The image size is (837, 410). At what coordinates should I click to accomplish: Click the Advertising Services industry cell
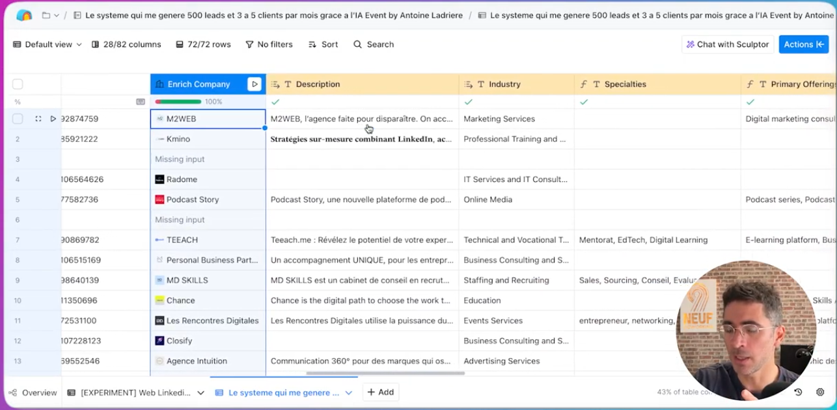point(516,361)
